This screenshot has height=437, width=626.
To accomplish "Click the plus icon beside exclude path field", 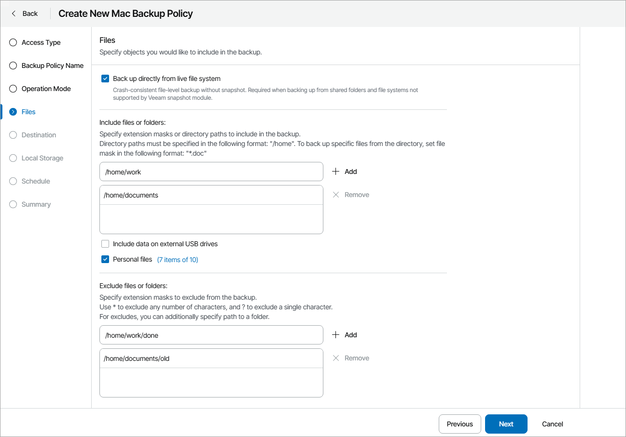I will tap(336, 335).
